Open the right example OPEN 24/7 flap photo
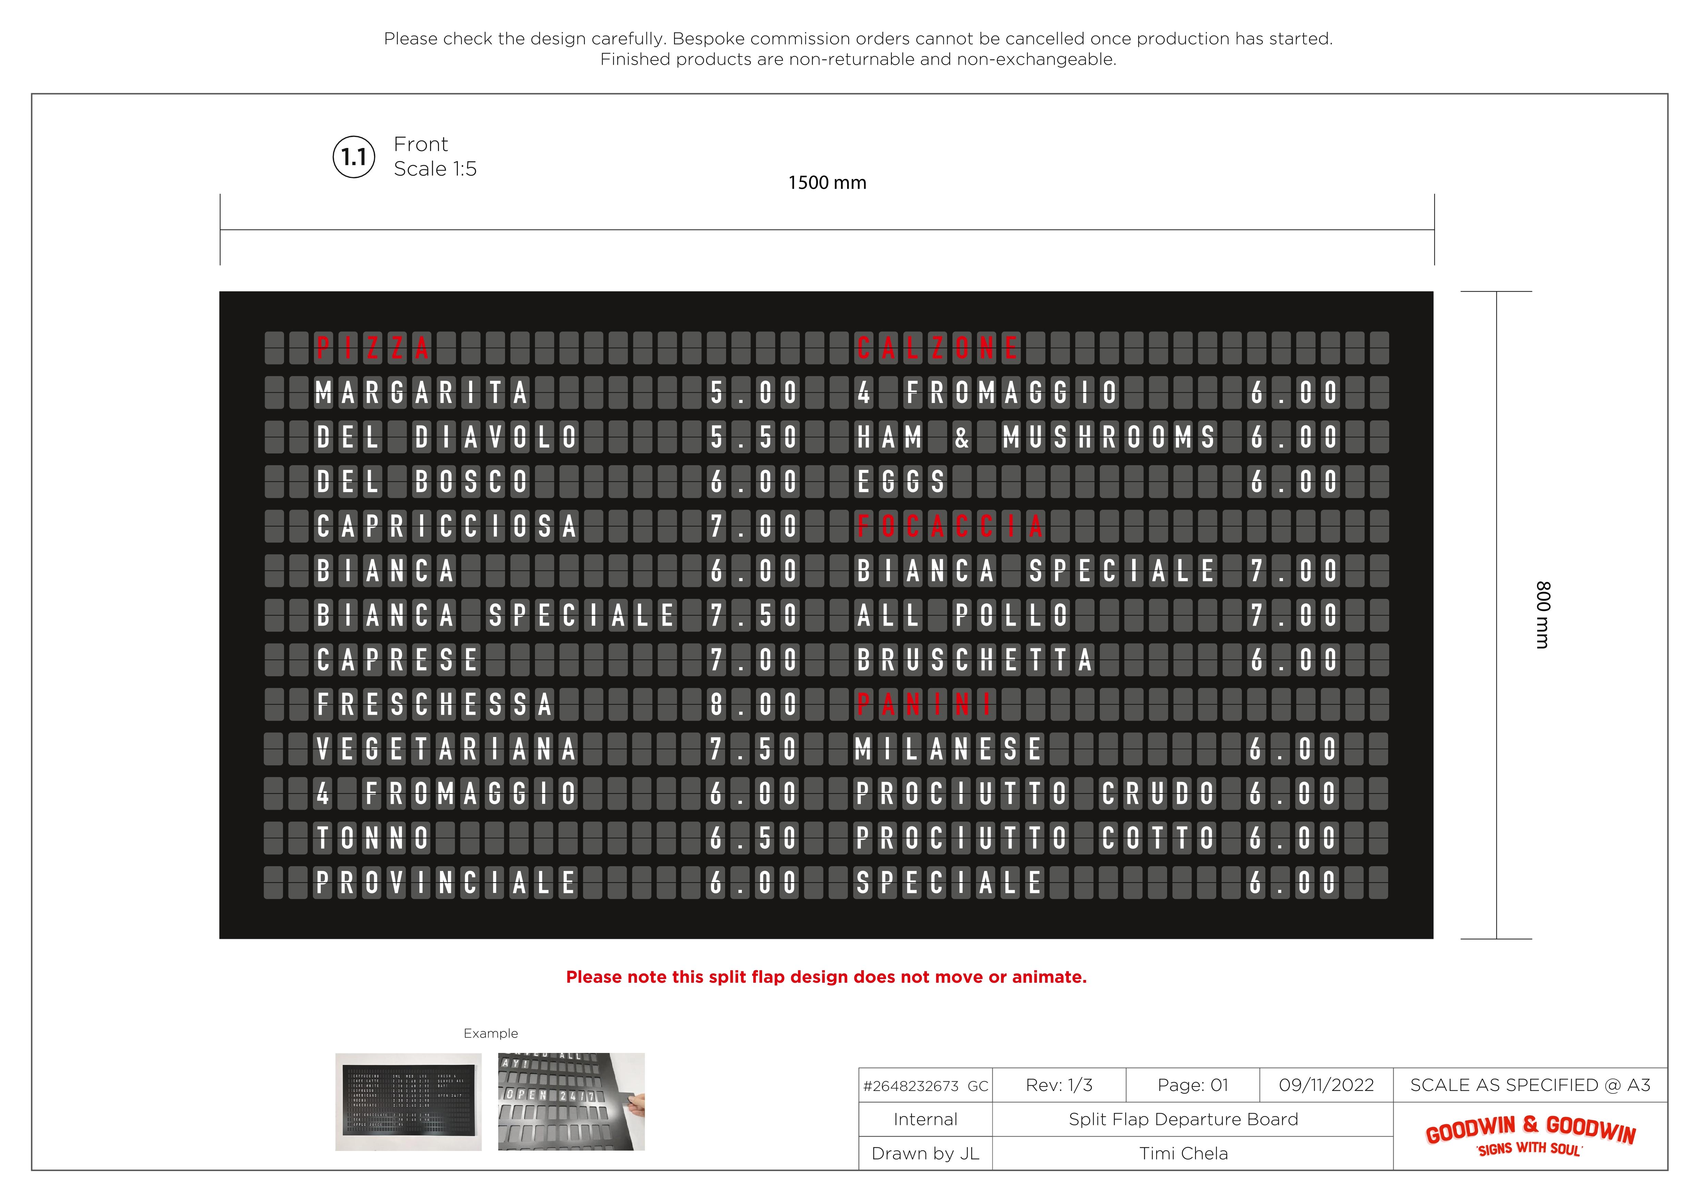This screenshot has height=1202, width=1700. tap(571, 1101)
